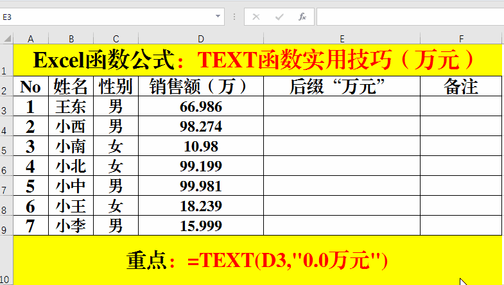Click the cell containing '小西'
Viewport: 504px width, 285px height.
(71, 126)
